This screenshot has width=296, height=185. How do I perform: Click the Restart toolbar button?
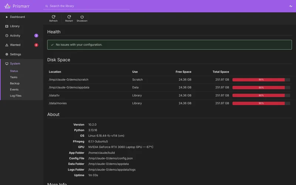click(69, 18)
